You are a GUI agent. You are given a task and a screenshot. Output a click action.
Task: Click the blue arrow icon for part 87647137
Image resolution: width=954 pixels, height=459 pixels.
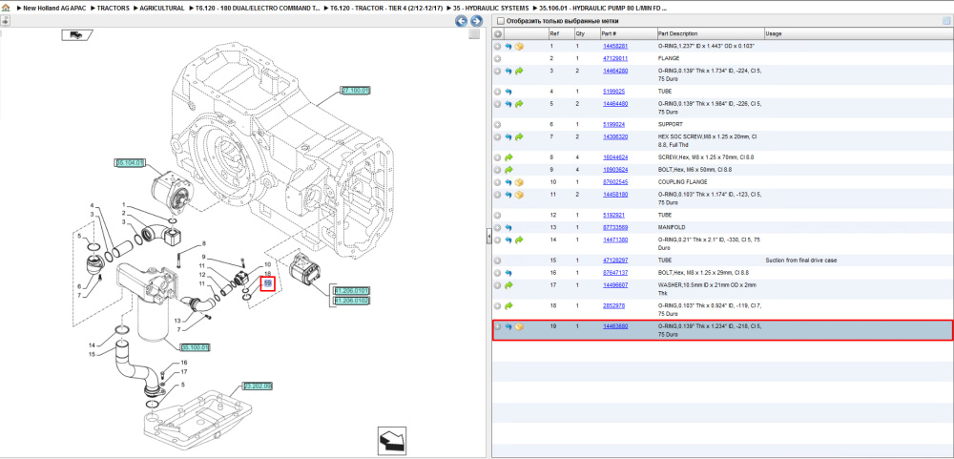point(508,273)
